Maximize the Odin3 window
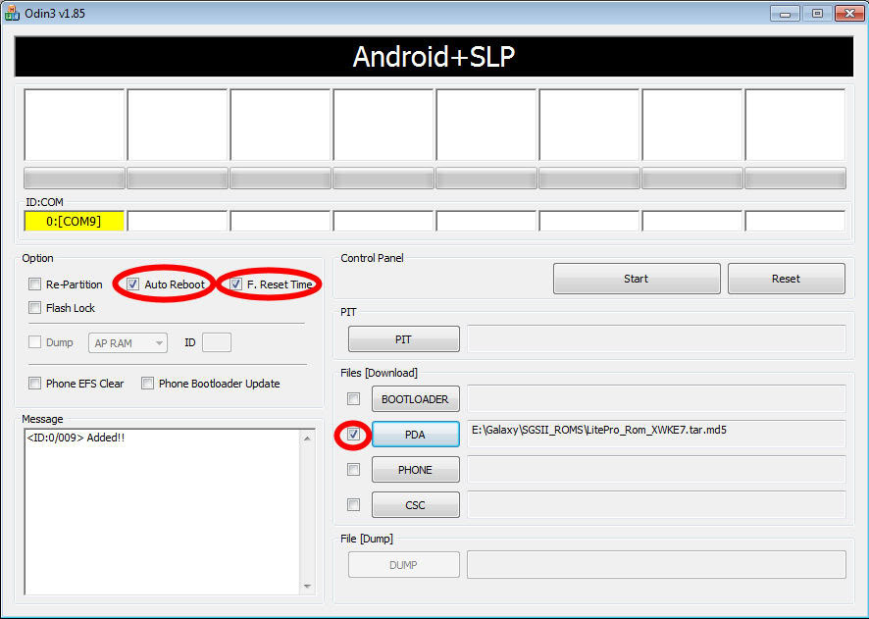The height and width of the screenshot is (619, 869). click(x=817, y=14)
